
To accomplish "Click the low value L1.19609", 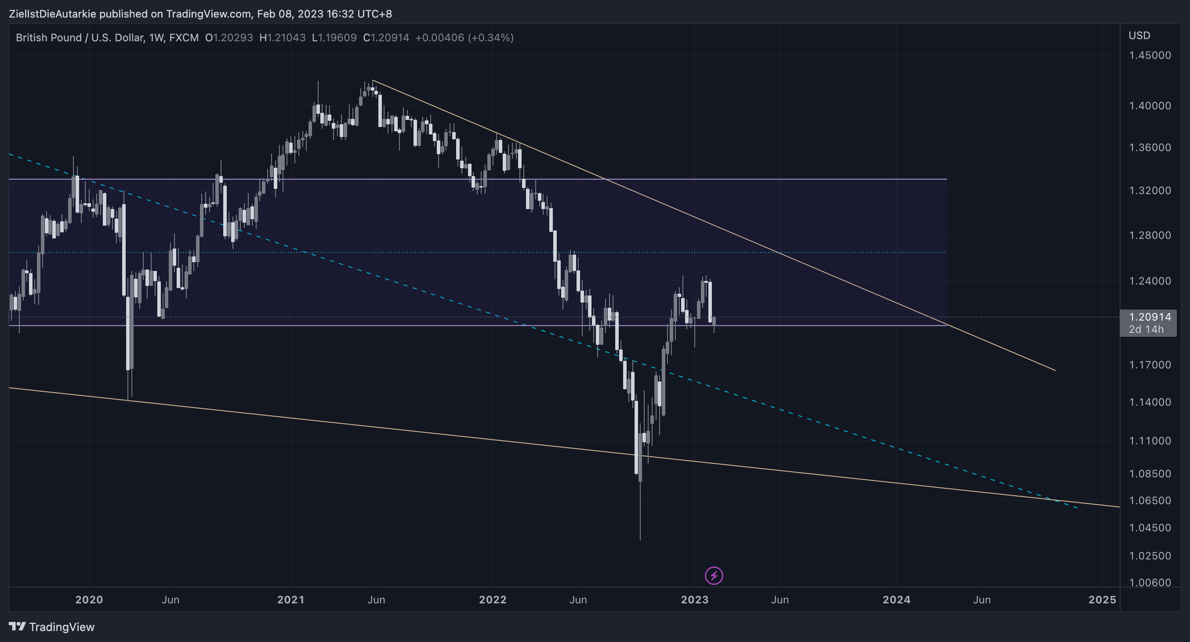I will (x=334, y=37).
